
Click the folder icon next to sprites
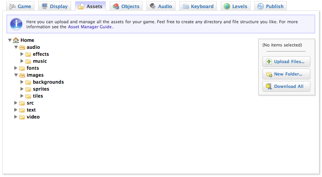pyautogui.click(x=28, y=89)
